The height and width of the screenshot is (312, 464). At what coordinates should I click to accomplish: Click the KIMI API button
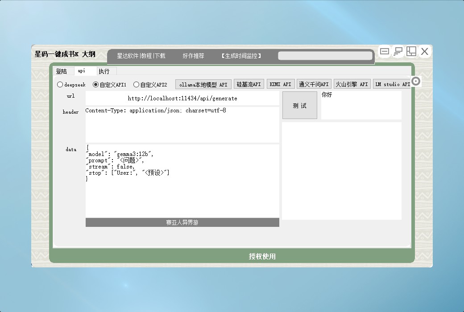[281, 84]
